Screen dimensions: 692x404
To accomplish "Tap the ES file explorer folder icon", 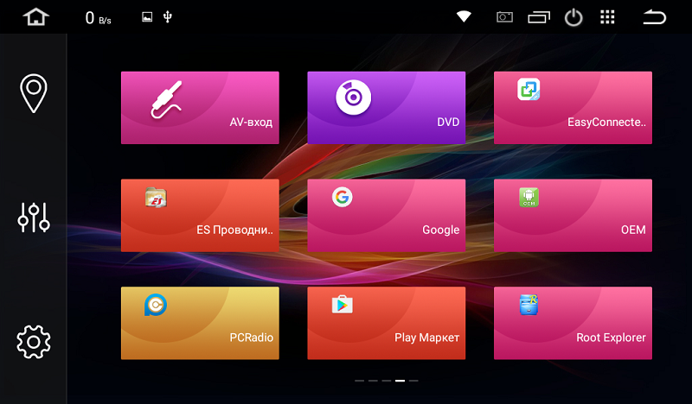I will click(x=156, y=197).
